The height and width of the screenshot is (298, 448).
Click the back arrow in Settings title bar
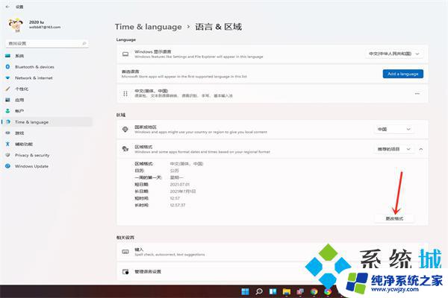tap(6, 6)
